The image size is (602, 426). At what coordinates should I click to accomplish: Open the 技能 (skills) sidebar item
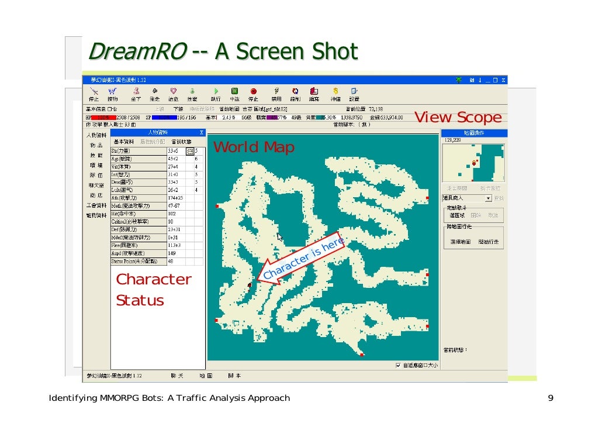96,155
